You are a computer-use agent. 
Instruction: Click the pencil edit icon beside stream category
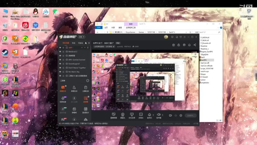pyautogui.click(x=114, y=46)
